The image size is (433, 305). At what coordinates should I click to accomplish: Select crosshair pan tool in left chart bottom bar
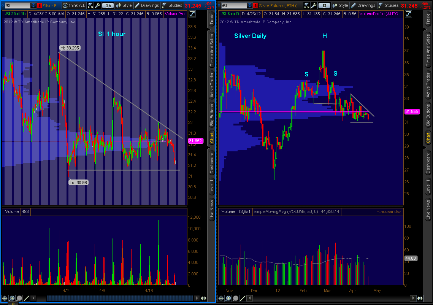point(5,299)
